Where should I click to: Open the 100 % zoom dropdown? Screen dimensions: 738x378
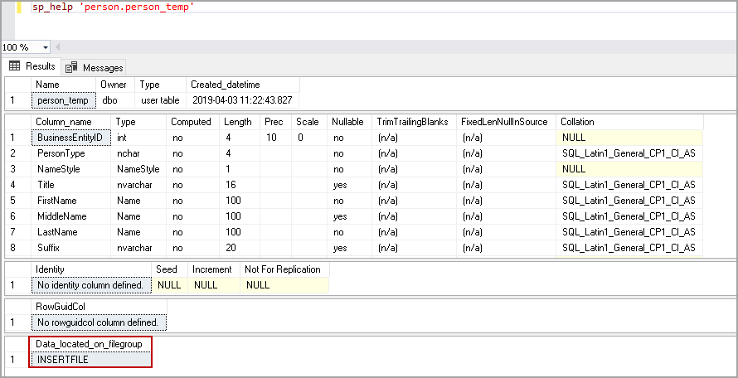[45, 47]
